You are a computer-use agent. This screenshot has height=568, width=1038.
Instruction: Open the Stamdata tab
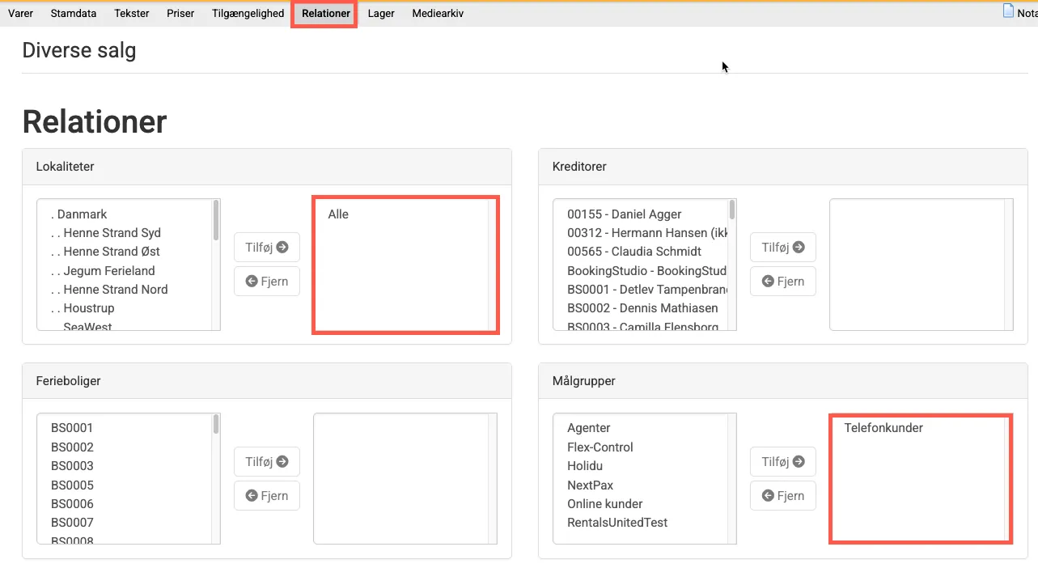click(x=74, y=14)
